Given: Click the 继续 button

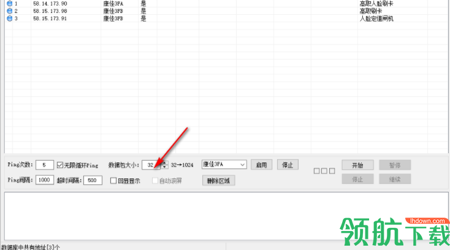Looking at the screenshot, I should [x=395, y=179].
